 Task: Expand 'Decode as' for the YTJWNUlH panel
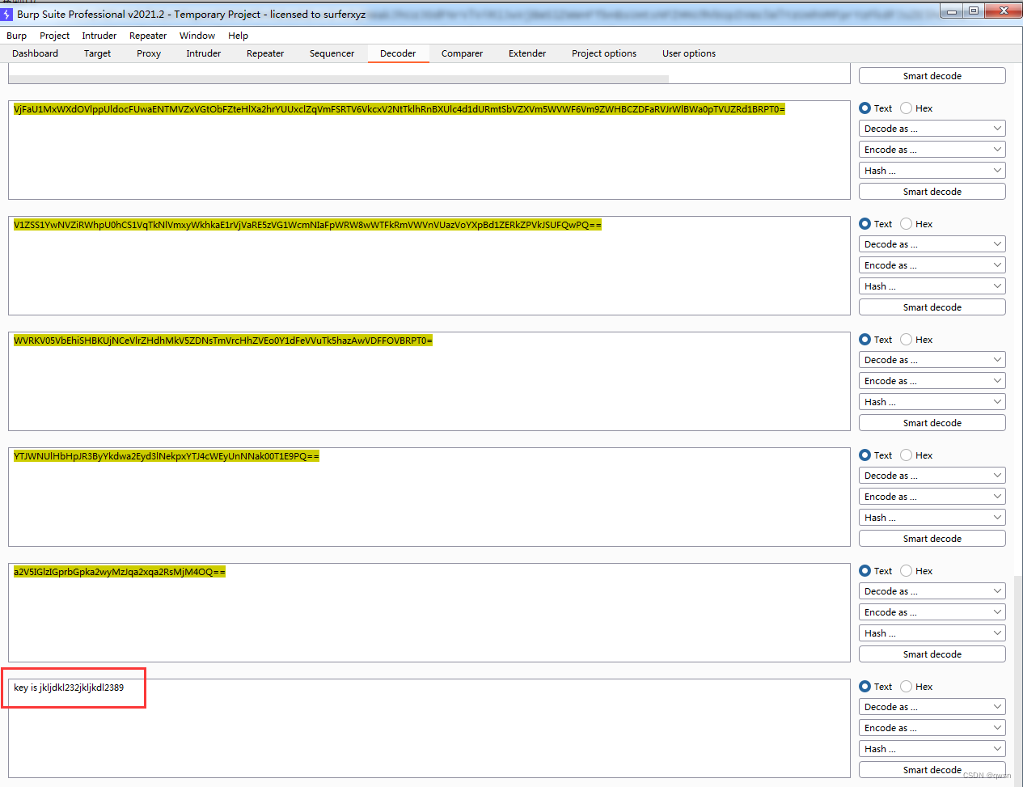932,476
